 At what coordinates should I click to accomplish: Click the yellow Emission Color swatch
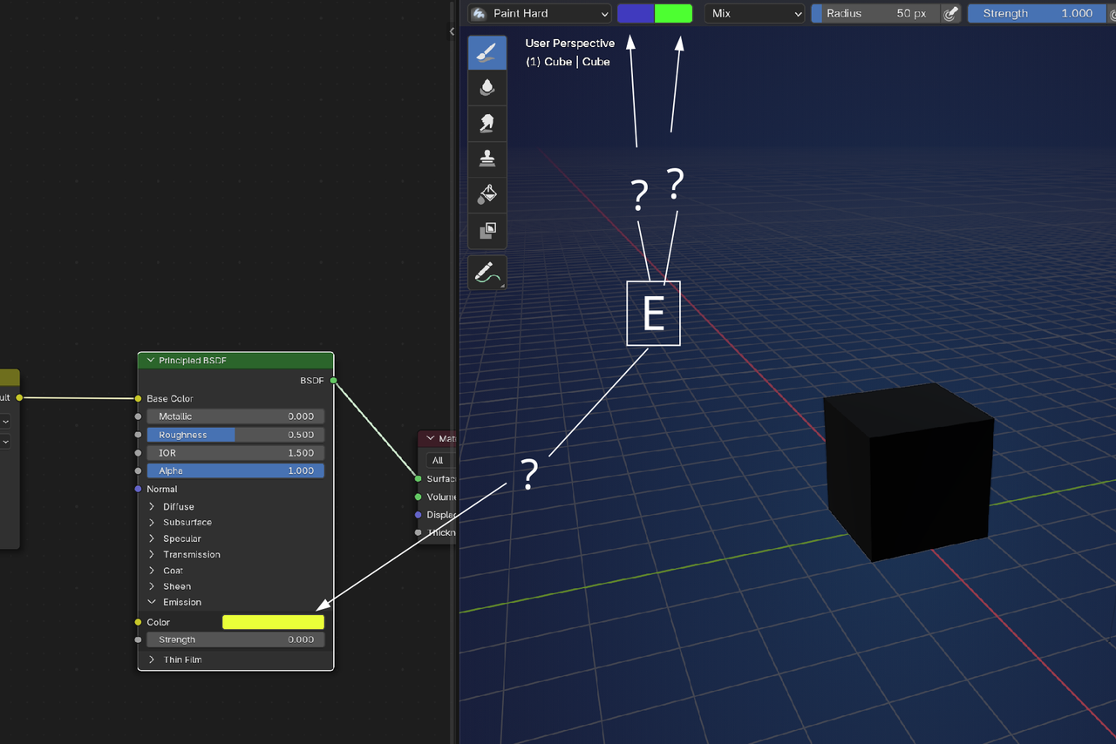pos(273,622)
